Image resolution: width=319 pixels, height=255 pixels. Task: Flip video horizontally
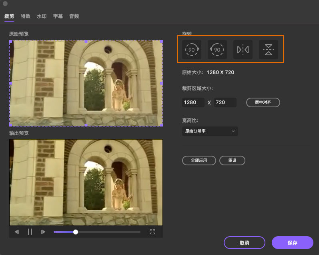pyautogui.click(x=243, y=50)
